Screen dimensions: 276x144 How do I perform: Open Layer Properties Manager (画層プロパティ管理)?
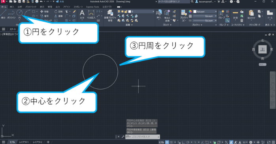110,16
